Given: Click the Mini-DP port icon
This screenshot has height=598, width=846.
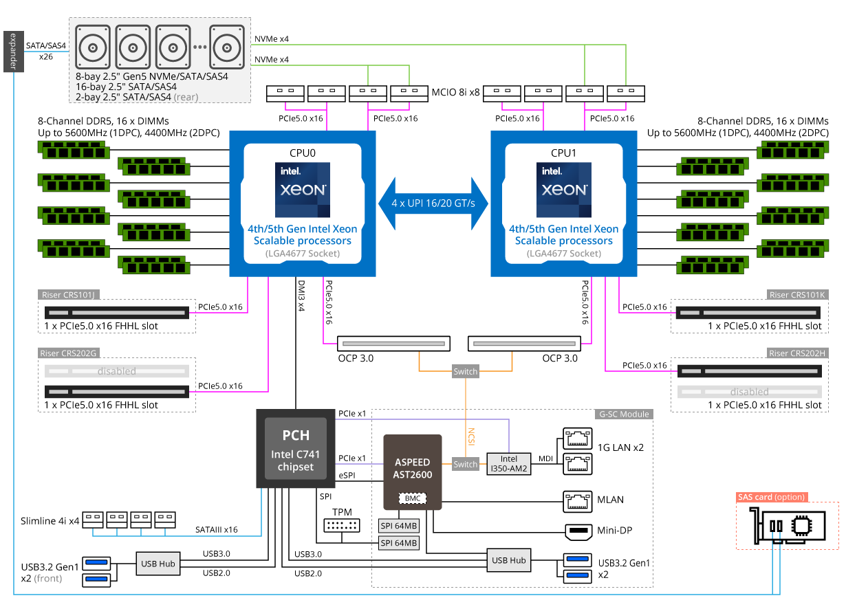Looking at the screenshot, I should (578, 531).
